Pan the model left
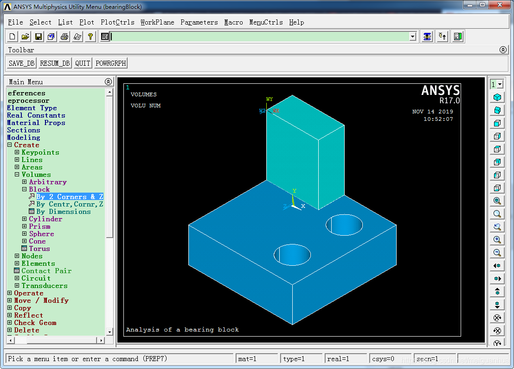The height and width of the screenshot is (369, 514). (497, 266)
